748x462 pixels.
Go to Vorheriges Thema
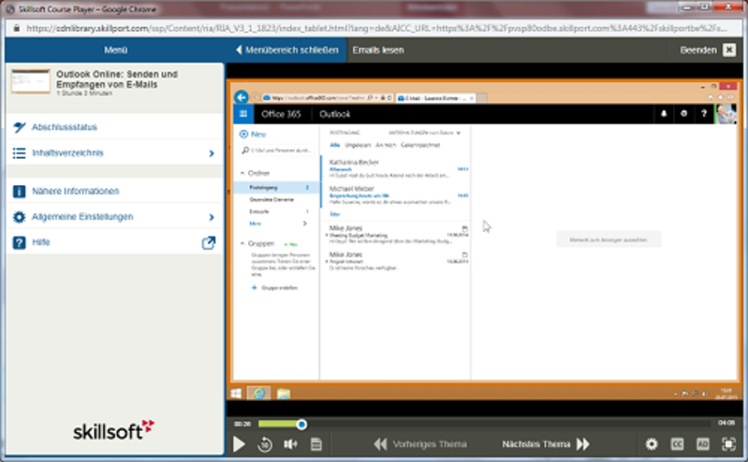pos(420,444)
